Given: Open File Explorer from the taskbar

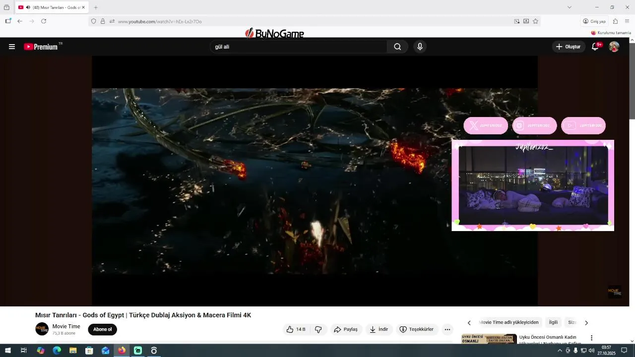Looking at the screenshot, I should (x=73, y=351).
